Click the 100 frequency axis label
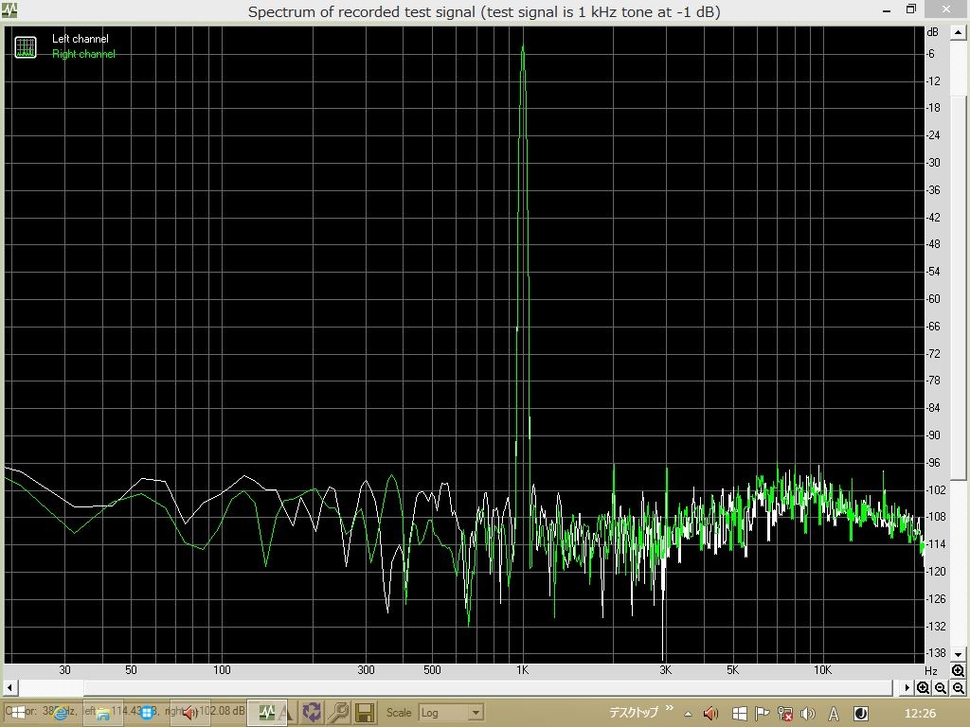Viewport: 970px width, 727px height. point(222,670)
